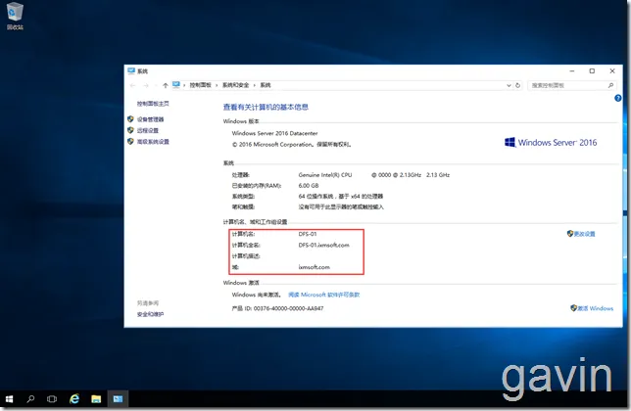The height and width of the screenshot is (411, 631).
Task: Expand the address bar history dropdown
Action: (x=509, y=85)
